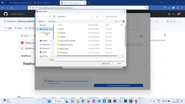Screen dimensions: 185x104
Task: Open the Adobe folder
Action: [x=62, y=29]
